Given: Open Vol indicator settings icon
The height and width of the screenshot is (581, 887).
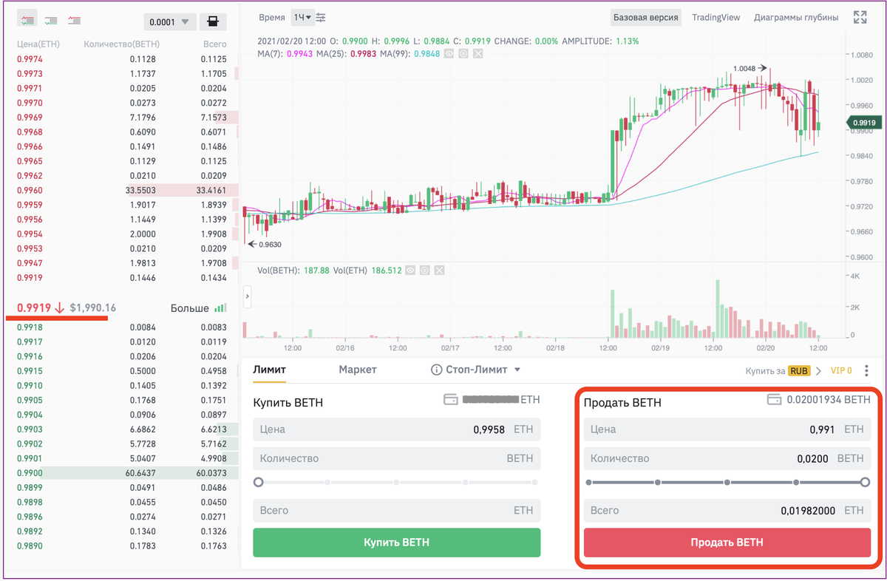Looking at the screenshot, I should 425,271.
